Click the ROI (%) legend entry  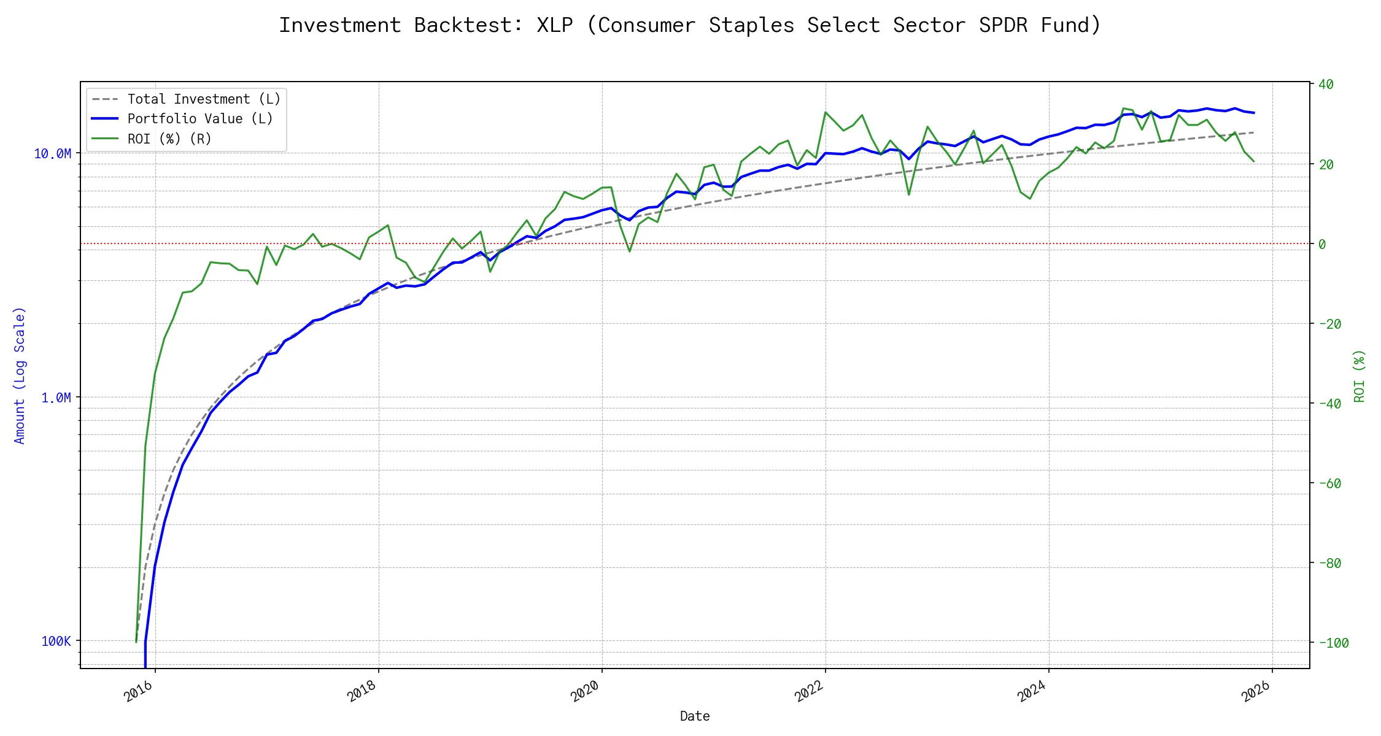click(169, 139)
